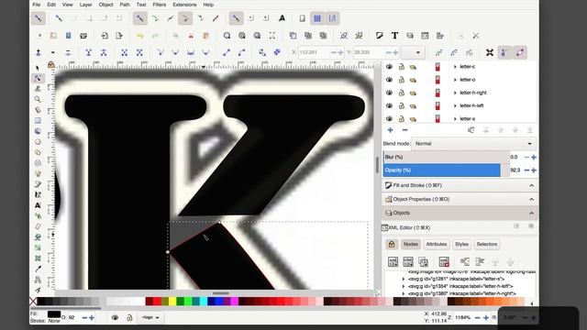587x330 pixels.
Task: Select the Dropper color picker tool
Action: [38, 269]
